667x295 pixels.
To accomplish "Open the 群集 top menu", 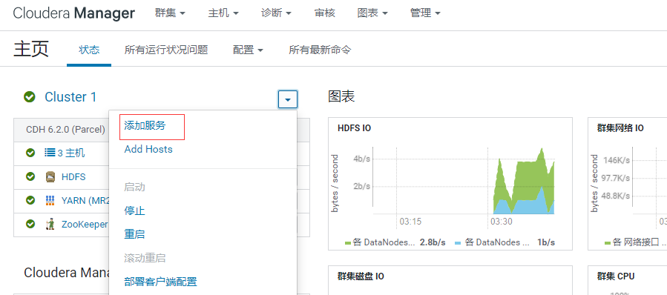I will point(170,13).
